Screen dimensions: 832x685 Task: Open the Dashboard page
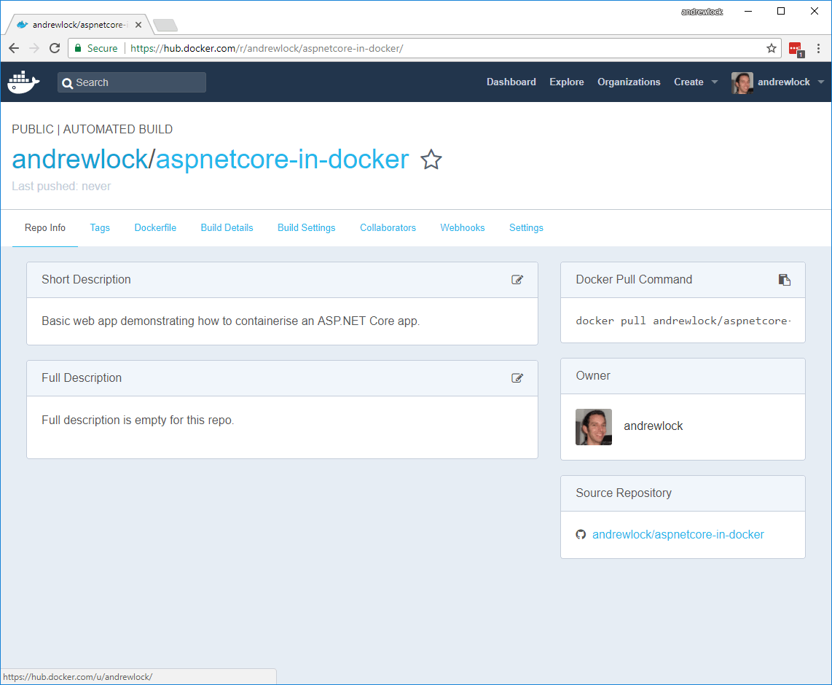(511, 82)
